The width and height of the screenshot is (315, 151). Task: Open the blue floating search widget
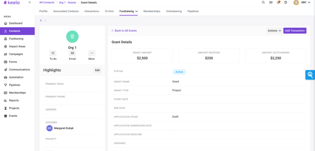click(x=310, y=75)
